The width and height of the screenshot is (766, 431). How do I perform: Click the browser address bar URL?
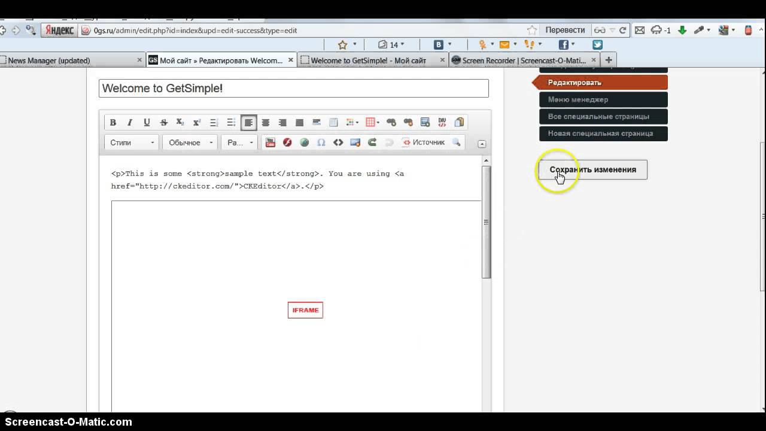(196, 30)
